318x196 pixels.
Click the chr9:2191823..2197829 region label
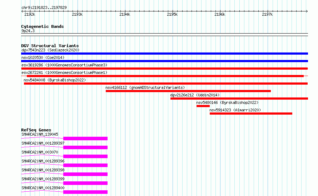pyautogui.click(x=44, y=7)
